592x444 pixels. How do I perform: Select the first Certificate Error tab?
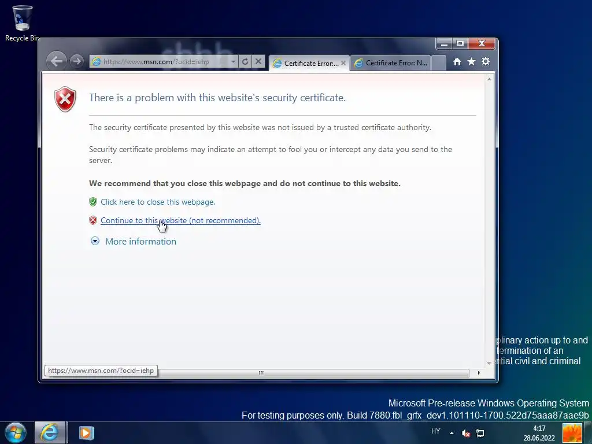pyautogui.click(x=309, y=63)
